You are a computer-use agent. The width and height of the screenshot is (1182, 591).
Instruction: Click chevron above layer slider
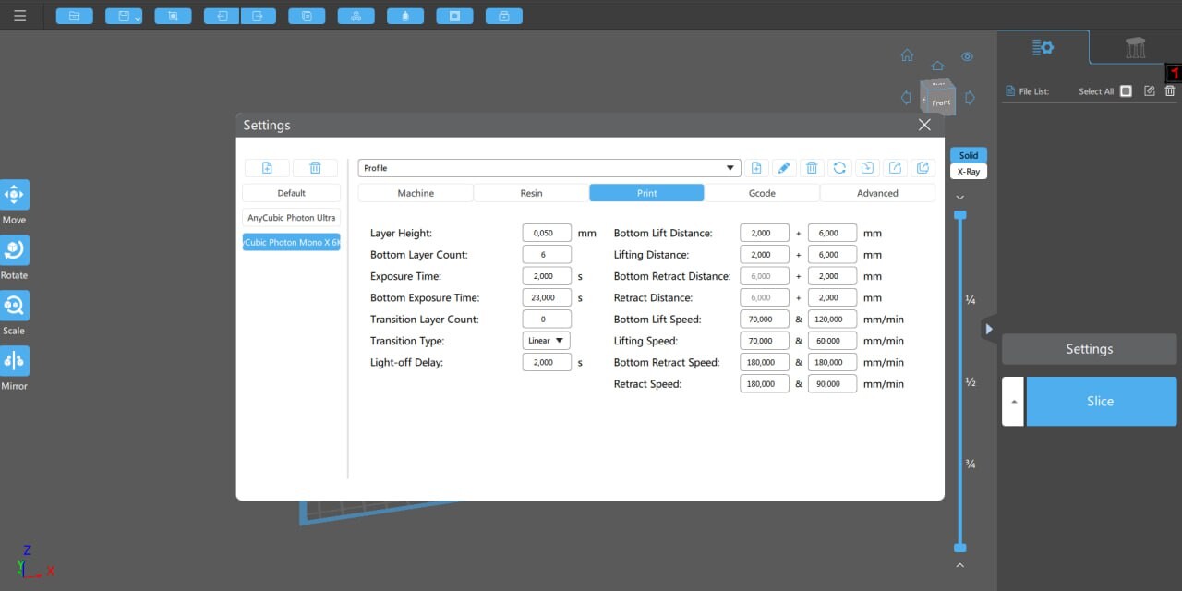point(960,198)
